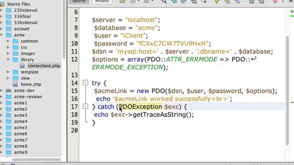Collapse the try block fold marker
Viewport: 294px width, 165px height.
click(x=85, y=82)
